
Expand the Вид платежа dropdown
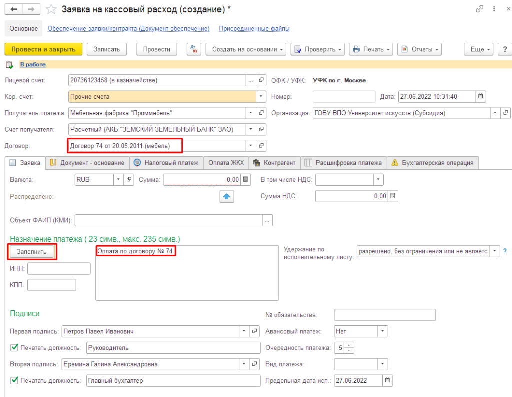(382, 364)
